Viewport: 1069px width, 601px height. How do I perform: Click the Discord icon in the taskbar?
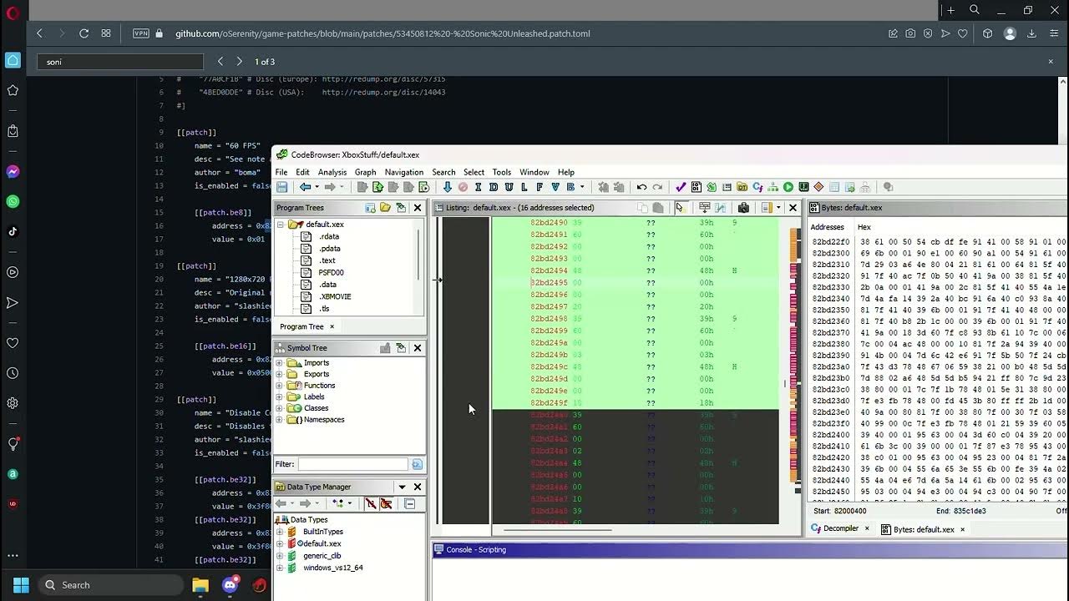231,585
